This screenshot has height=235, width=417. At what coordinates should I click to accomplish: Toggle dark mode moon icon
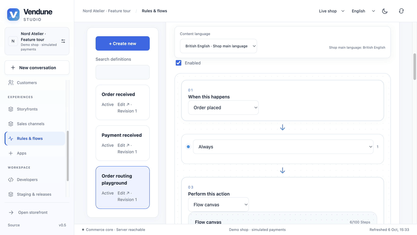(385, 11)
